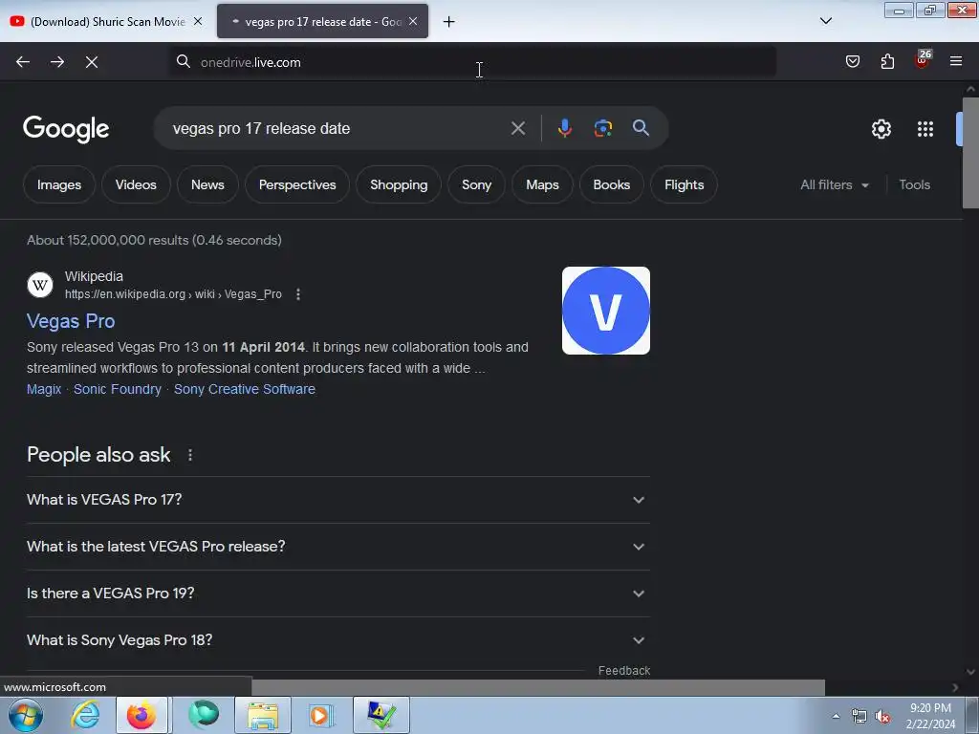Viewport: 979px width, 734px height.
Task: Switch to Maps results
Action: [x=543, y=184]
